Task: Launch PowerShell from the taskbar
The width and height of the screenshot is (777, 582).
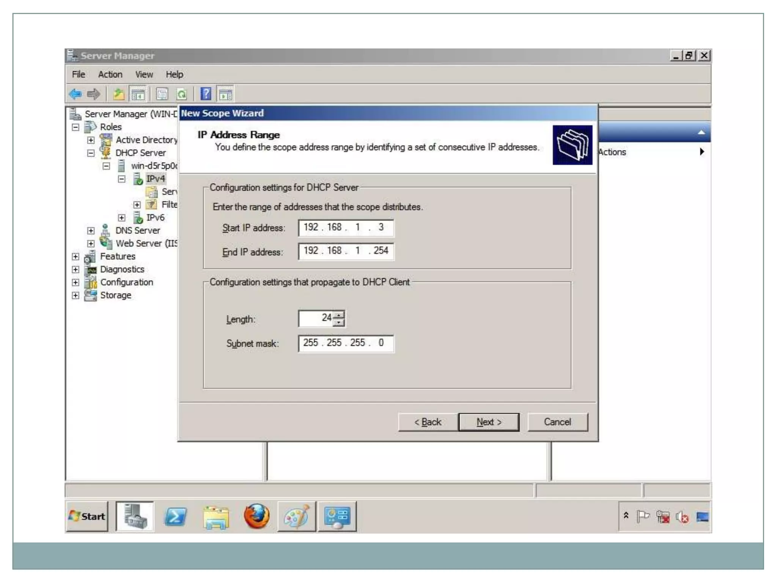Action: click(x=175, y=516)
